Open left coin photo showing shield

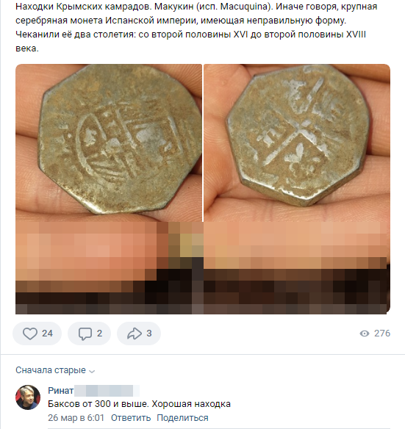pos(109,143)
